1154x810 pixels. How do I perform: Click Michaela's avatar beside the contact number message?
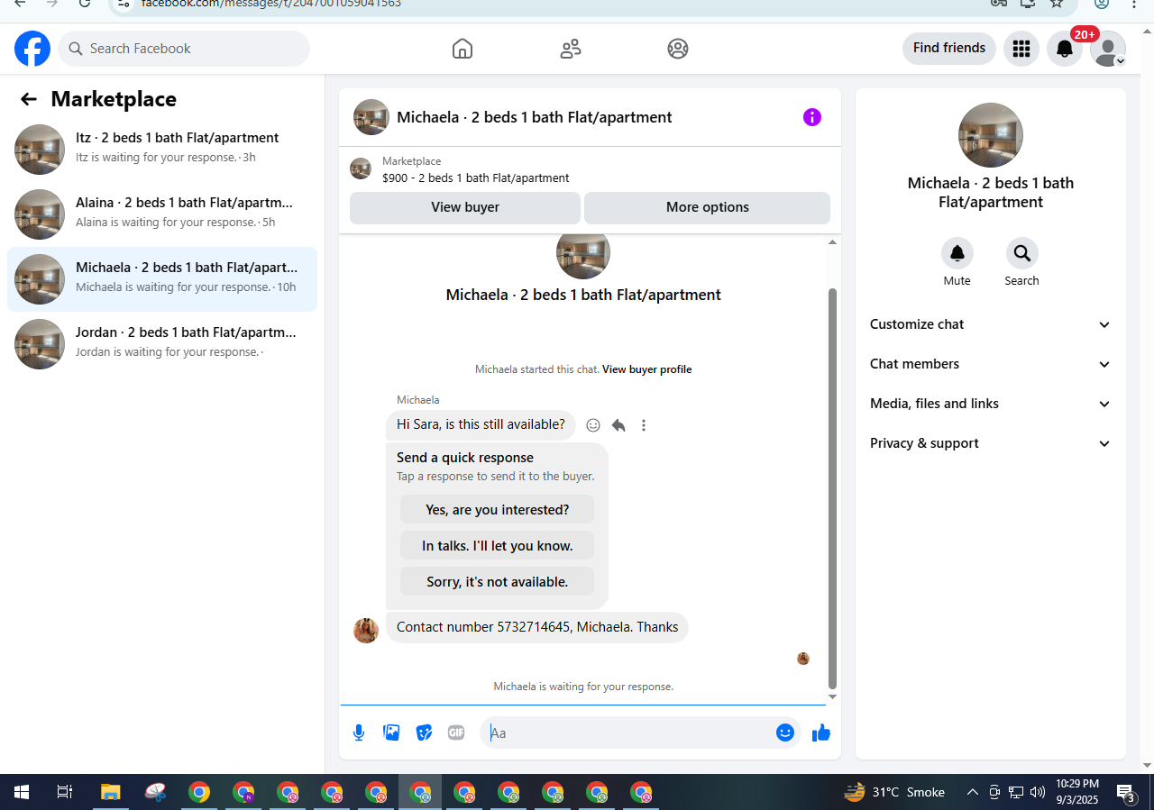tap(366, 631)
